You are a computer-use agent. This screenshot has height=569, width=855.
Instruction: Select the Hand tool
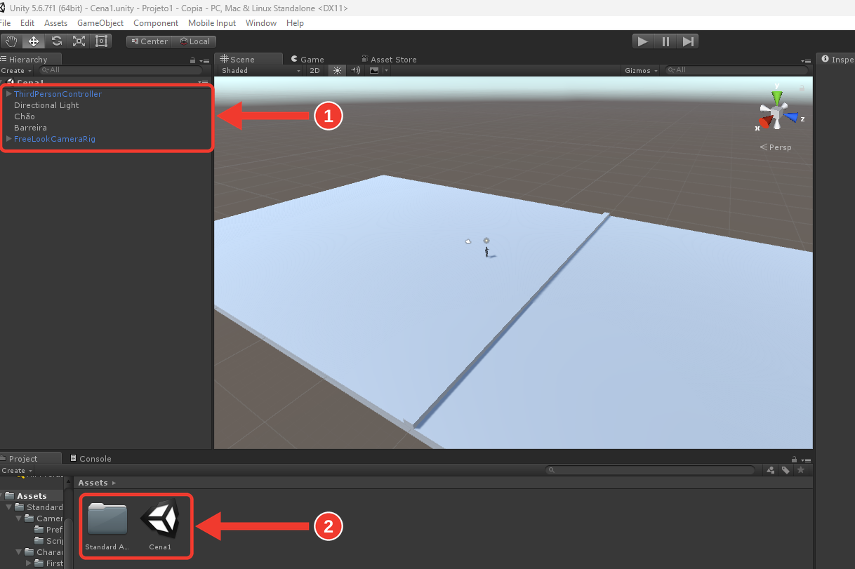click(x=11, y=41)
